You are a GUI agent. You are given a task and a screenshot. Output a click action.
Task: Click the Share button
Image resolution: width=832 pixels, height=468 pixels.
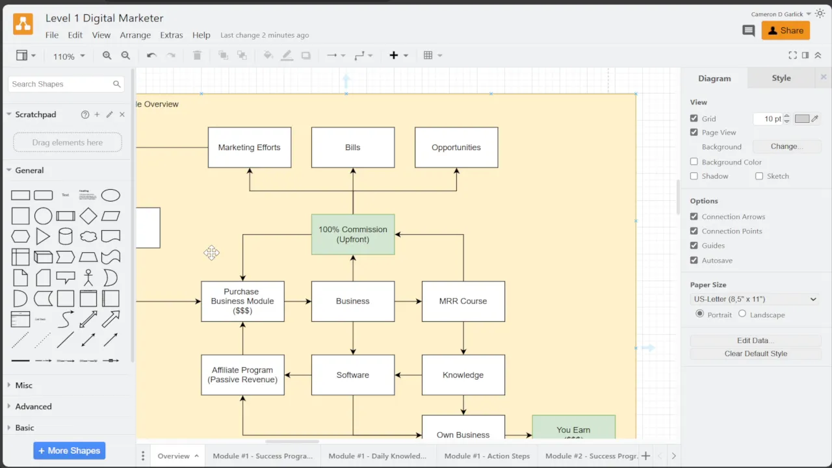pyautogui.click(x=785, y=31)
